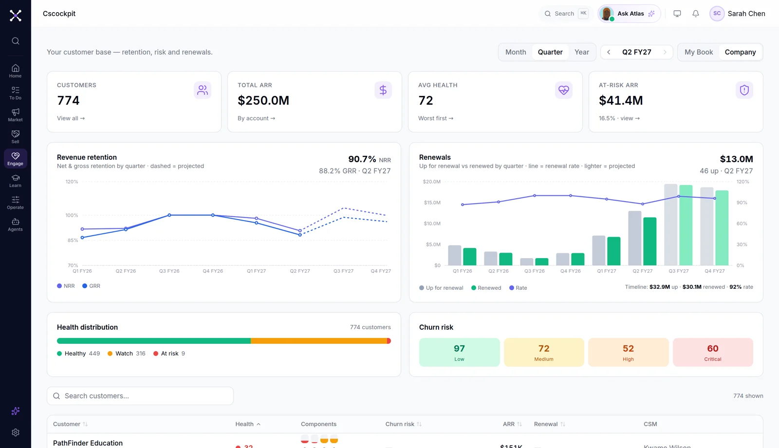Switch to Company view
The width and height of the screenshot is (779, 448).
point(740,52)
